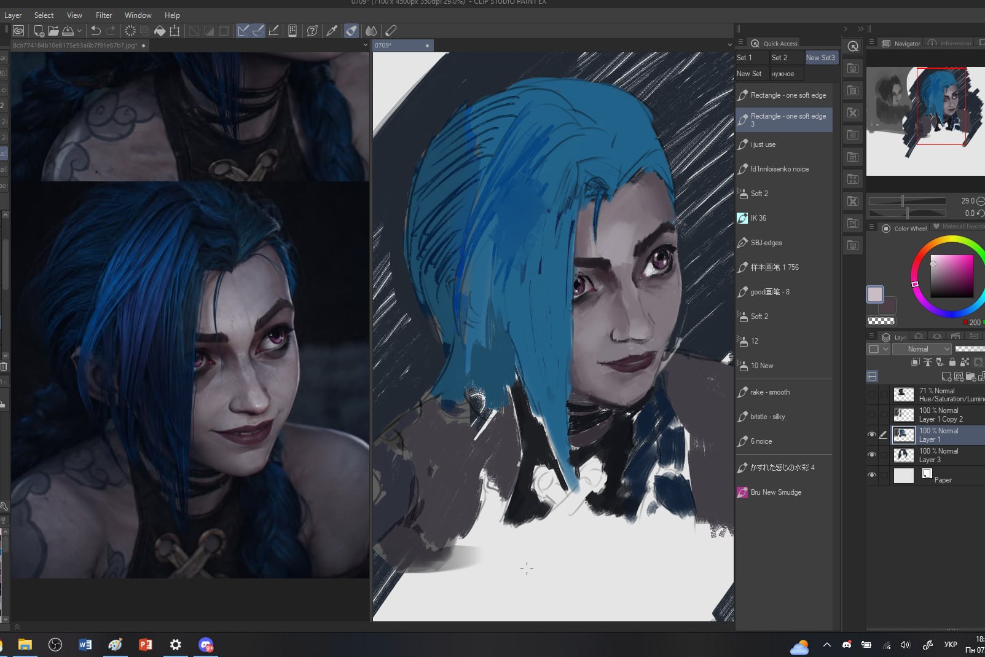
Task: Create a New Layer Folder
Action: [971, 376]
